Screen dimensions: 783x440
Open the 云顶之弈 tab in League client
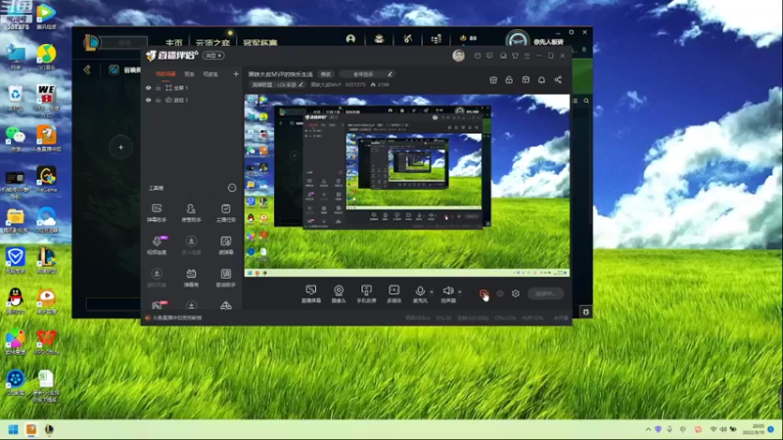click(212, 42)
